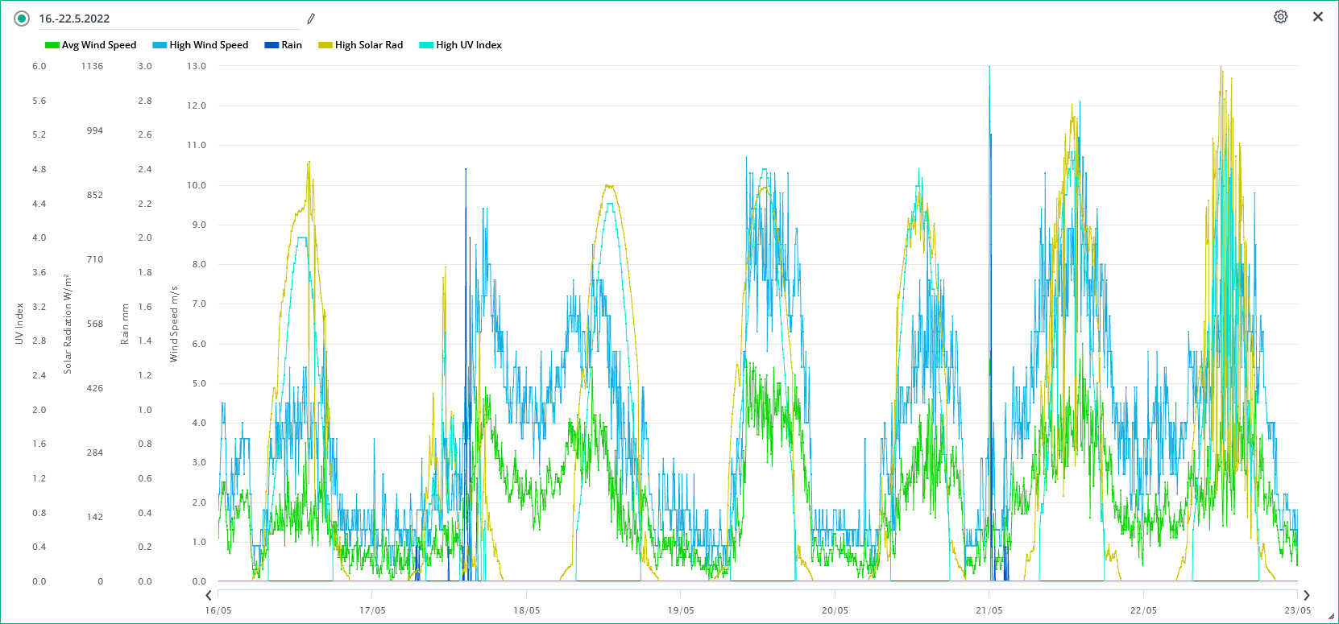Navigate to next date range arrow

click(x=1307, y=596)
